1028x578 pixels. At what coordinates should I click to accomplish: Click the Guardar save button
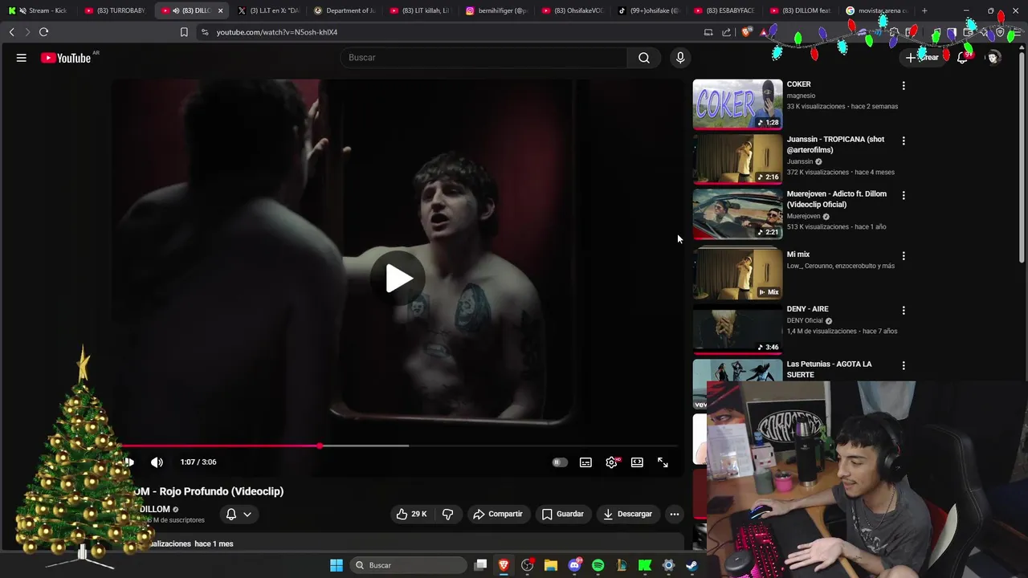pos(563,514)
